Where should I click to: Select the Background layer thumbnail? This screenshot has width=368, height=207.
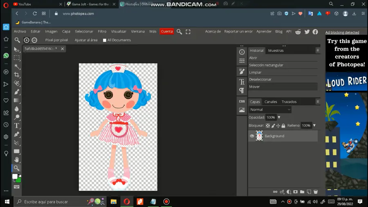pos(259,136)
